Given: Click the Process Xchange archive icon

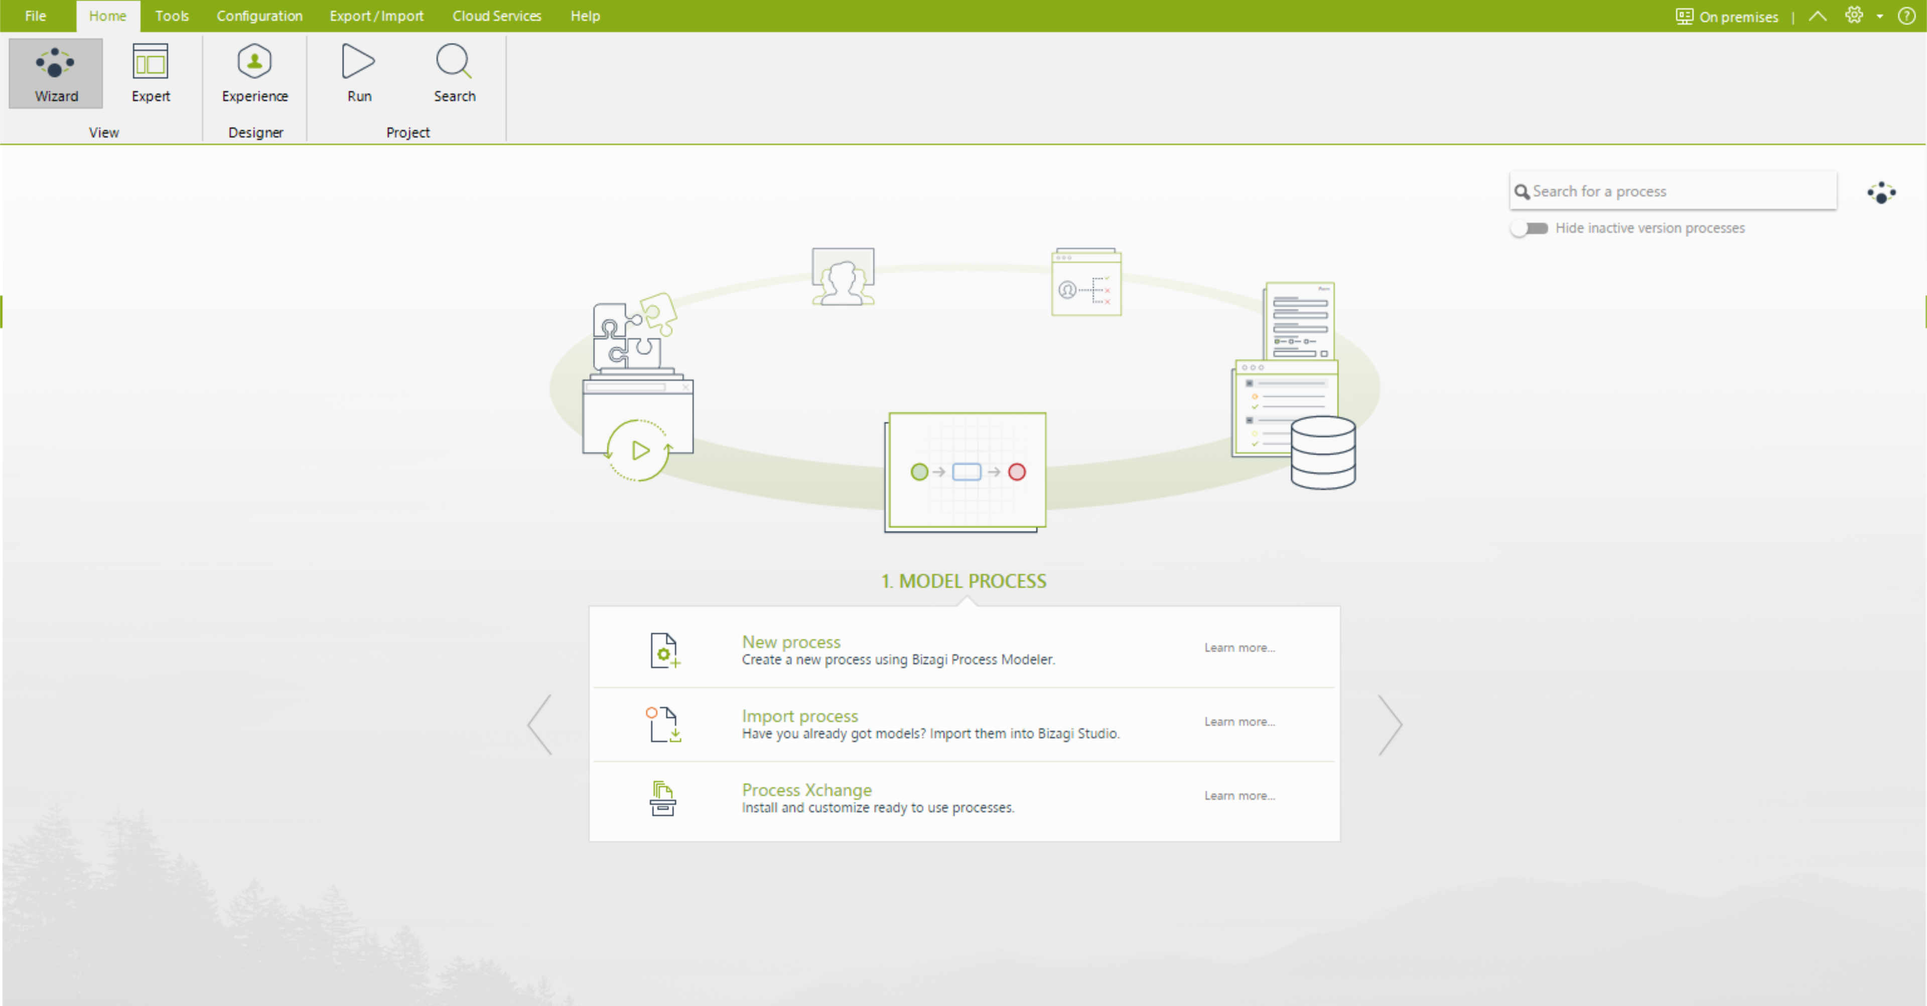Looking at the screenshot, I should tap(663, 798).
